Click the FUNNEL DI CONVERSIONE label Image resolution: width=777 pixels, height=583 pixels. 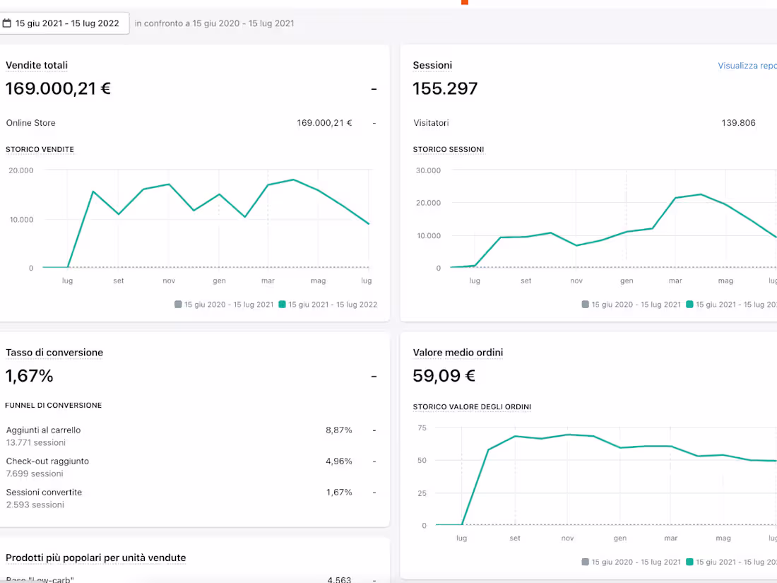54,406
